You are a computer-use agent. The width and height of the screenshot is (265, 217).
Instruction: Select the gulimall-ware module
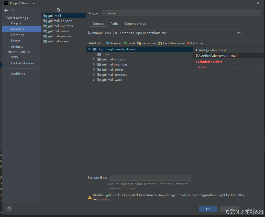pos(58,41)
